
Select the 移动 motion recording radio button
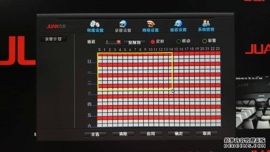coord(178,41)
